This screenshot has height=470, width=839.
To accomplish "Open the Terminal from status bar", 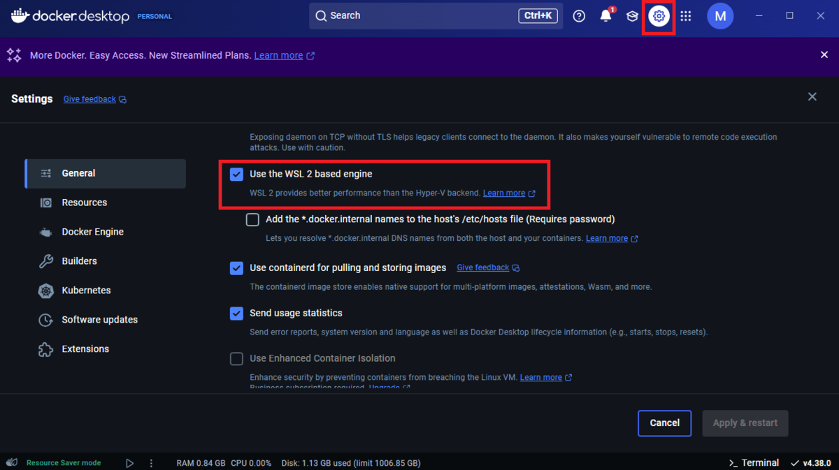I will (754, 462).
